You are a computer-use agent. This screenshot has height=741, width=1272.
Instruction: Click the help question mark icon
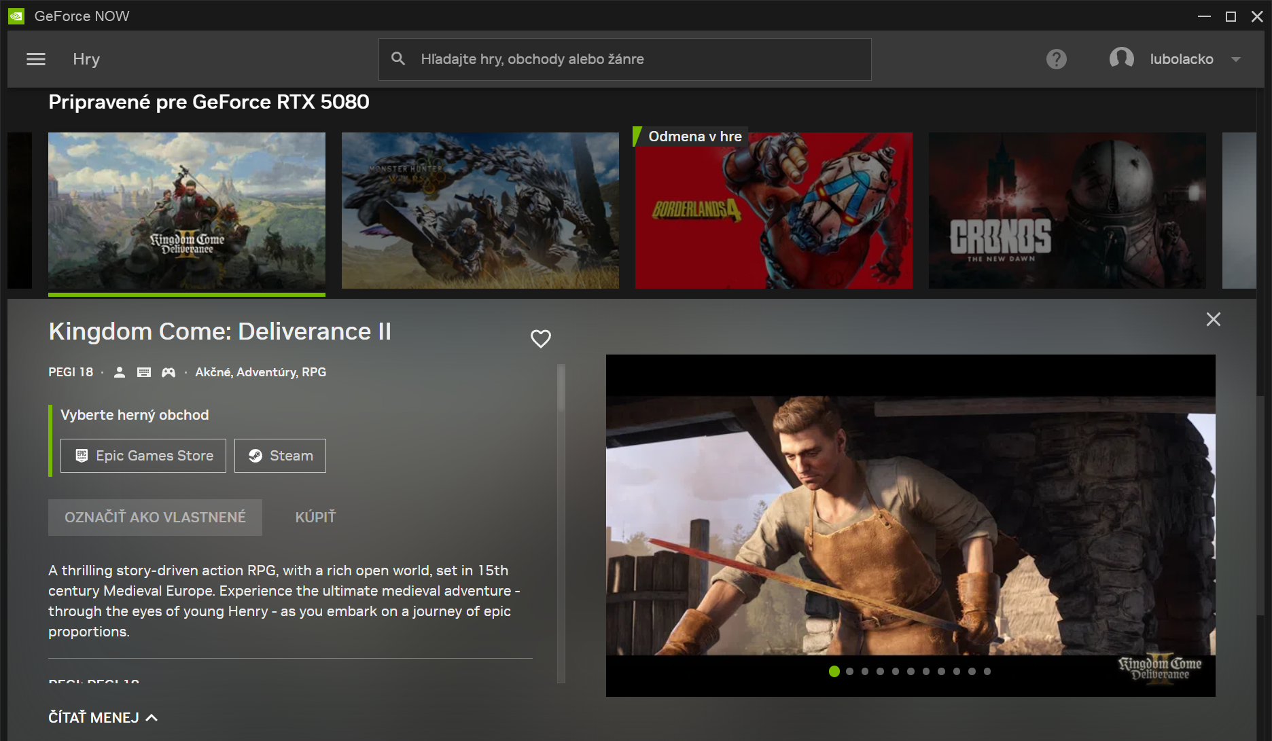1056,59
